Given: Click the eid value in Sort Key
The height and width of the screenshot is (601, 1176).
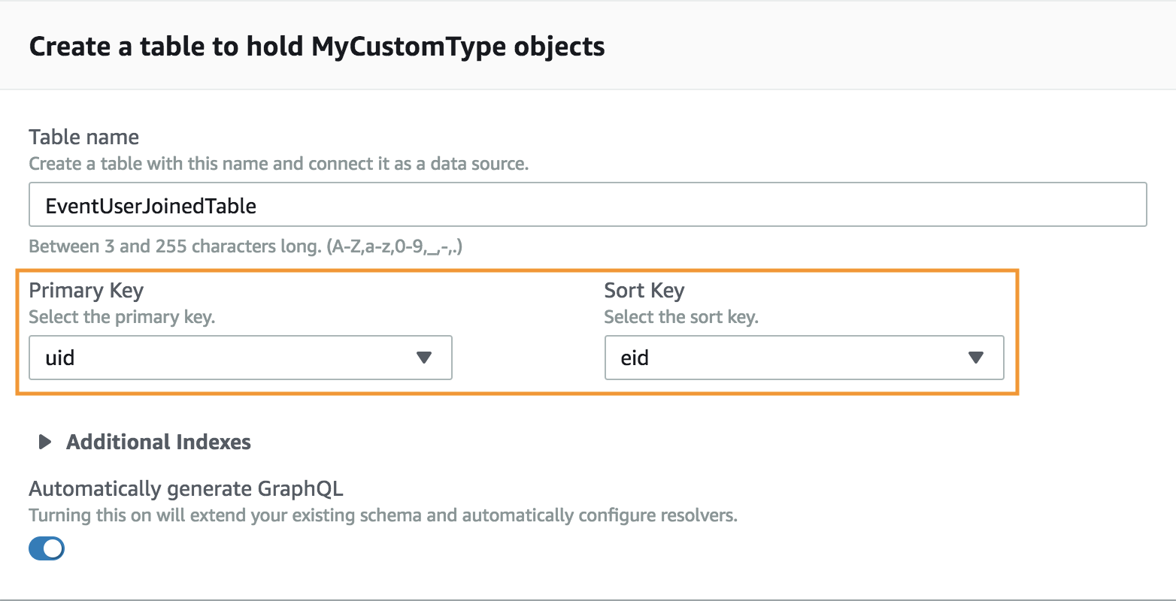Looking at the screenshot, I should [x=635, y=358].
